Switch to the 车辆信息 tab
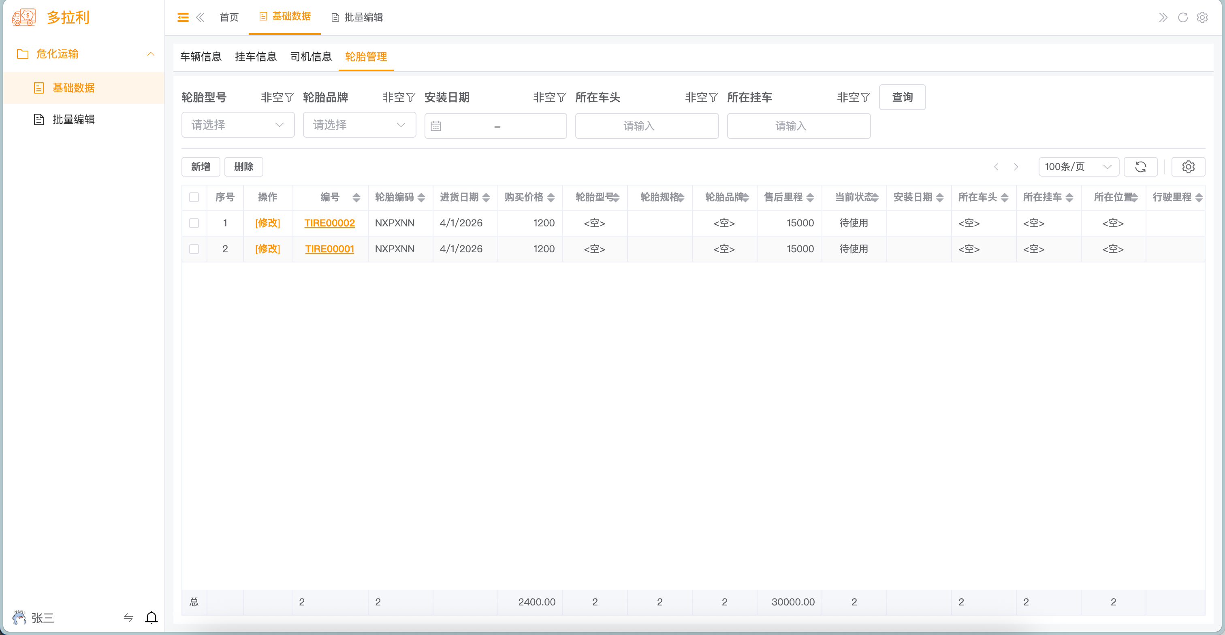This screenshot has width=1225, height=635. tap(201, 57)
